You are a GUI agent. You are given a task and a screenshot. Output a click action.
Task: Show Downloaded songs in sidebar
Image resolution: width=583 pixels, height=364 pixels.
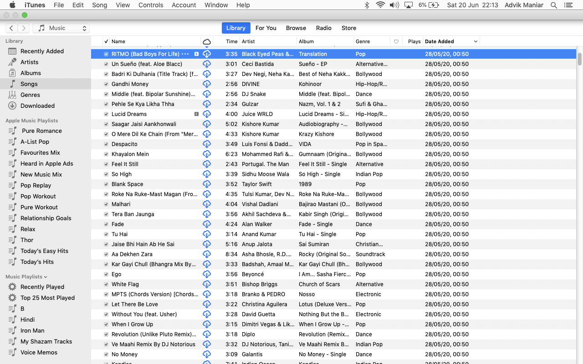37,106
